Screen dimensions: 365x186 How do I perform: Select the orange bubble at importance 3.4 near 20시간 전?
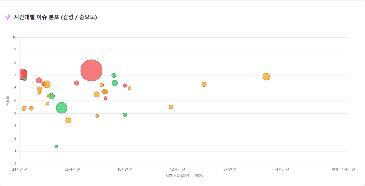(69, 121)
